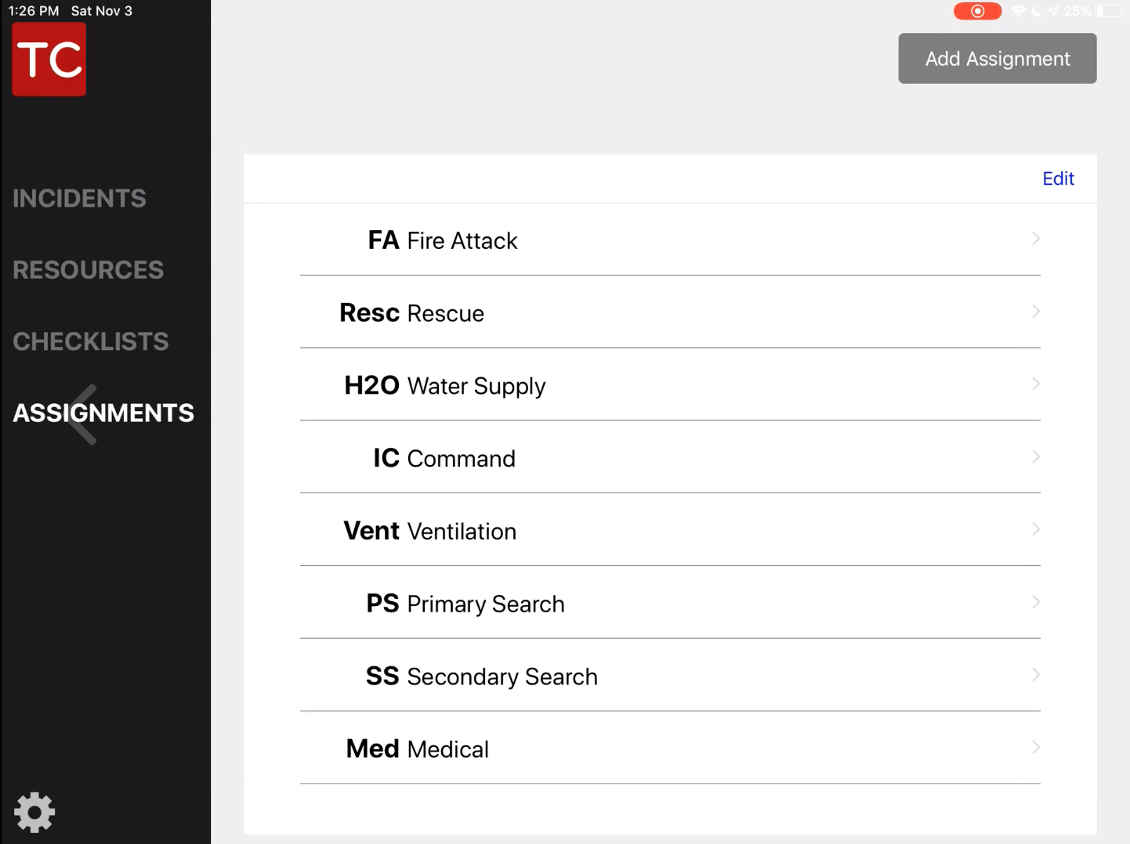Go to the Checklists section

pyautogui.click(x=90, y=341)
